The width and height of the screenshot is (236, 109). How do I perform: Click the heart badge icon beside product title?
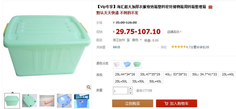coord(210,7)
